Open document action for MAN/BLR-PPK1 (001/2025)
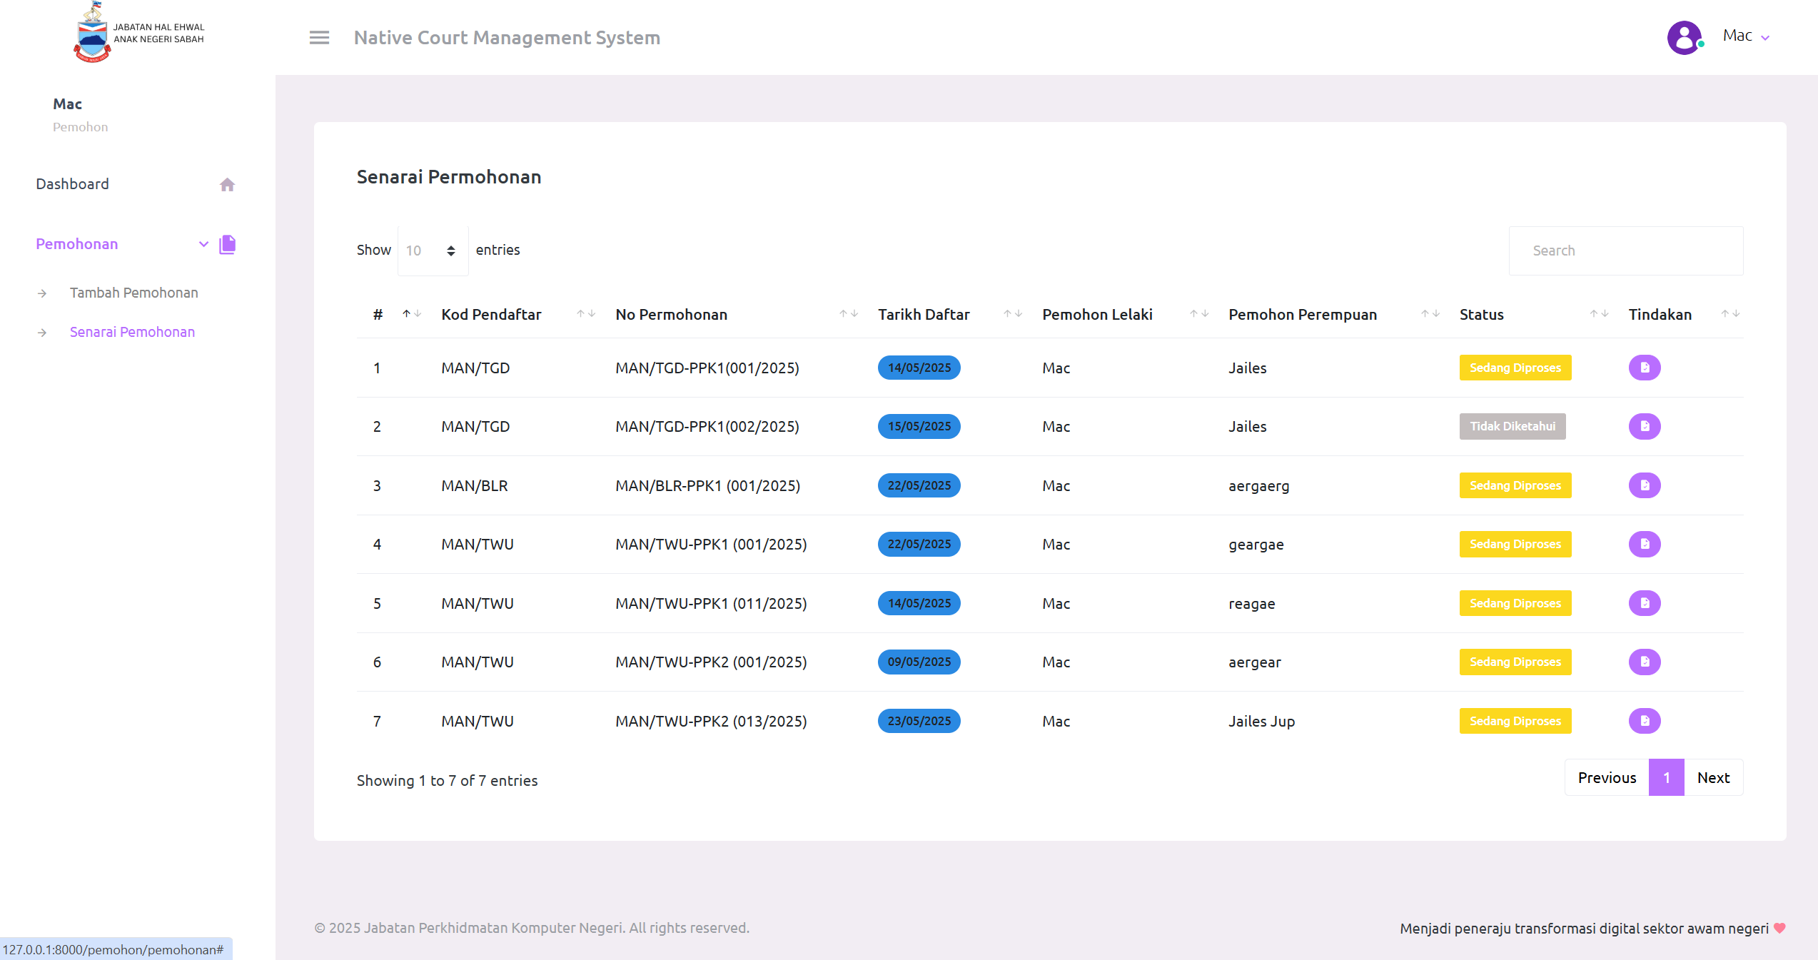Viewport: 1818px width, 960px height. click(x=1644, y=485)
